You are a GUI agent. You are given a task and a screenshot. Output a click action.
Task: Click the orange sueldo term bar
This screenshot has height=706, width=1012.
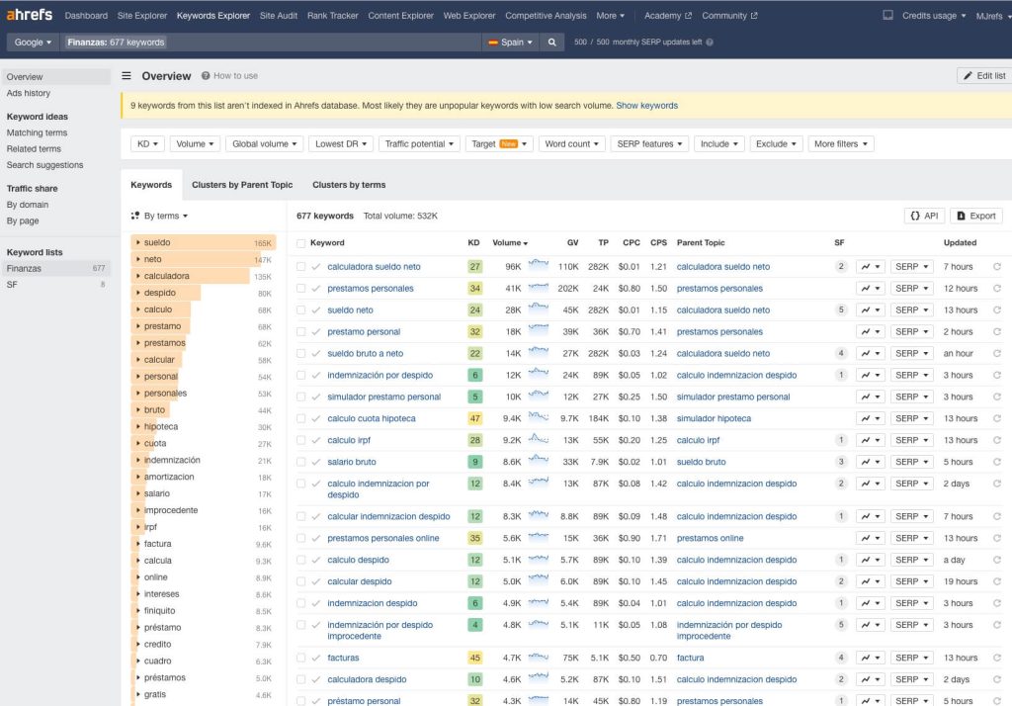click(203, 243)
